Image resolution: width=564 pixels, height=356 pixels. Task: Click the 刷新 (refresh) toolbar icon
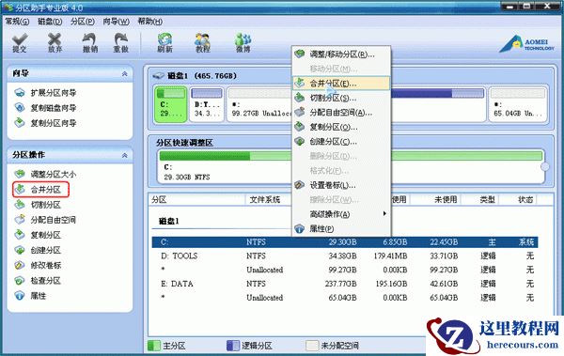click(x=164, y=43)
